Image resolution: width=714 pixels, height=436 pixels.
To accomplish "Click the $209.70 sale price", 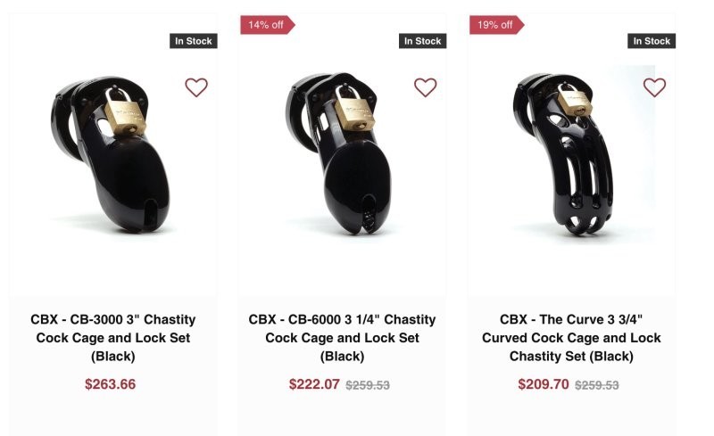I will [x=544, y=384].
